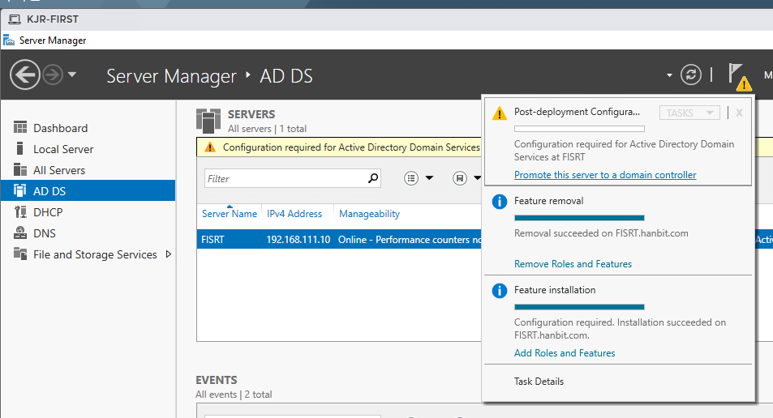Click the Dashboard sidebar icon

pyautogui.click(x=20, y=127)
